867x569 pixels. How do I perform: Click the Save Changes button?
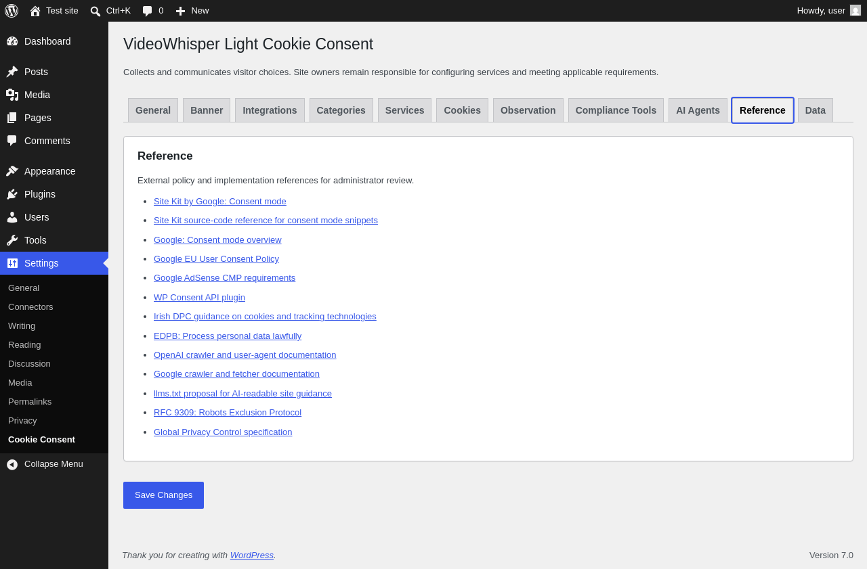[163, 495]
